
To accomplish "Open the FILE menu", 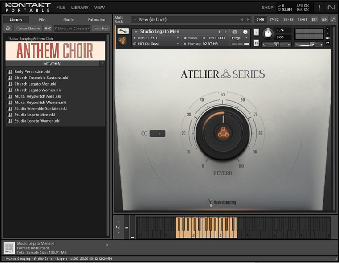I will coord(61,8).
